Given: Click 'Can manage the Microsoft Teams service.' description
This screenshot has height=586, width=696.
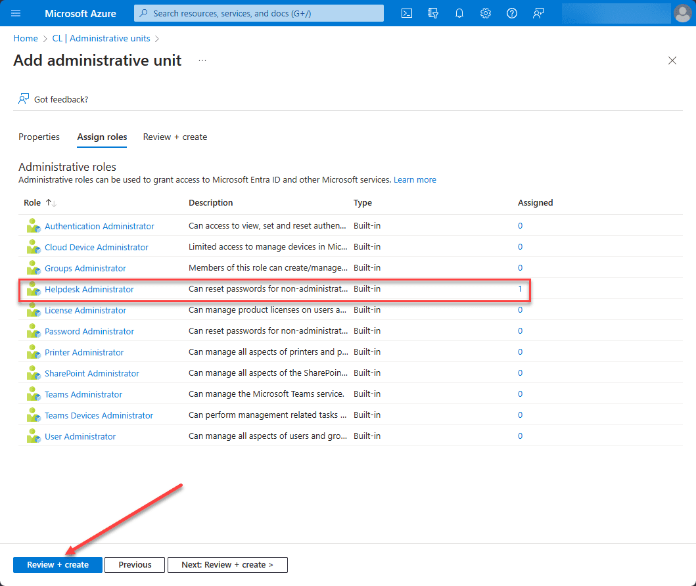Looking at the screenshot, I should [266, 394].
